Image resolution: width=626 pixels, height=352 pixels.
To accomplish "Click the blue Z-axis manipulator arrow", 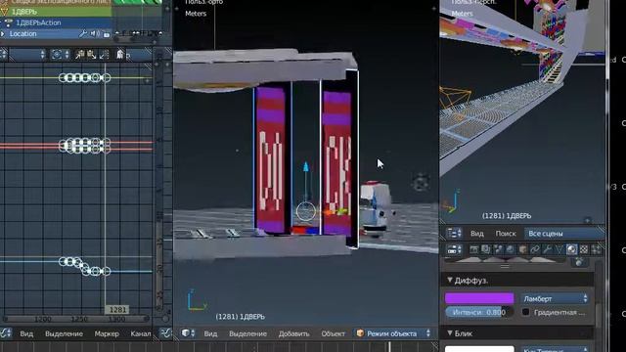I will pyautogui.click(x=305, y=167).
